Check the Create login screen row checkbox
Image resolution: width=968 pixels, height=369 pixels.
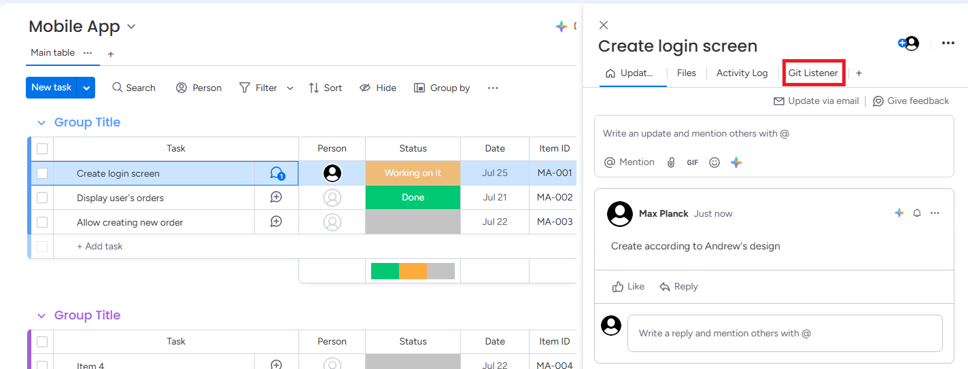(x=42, y=173)
